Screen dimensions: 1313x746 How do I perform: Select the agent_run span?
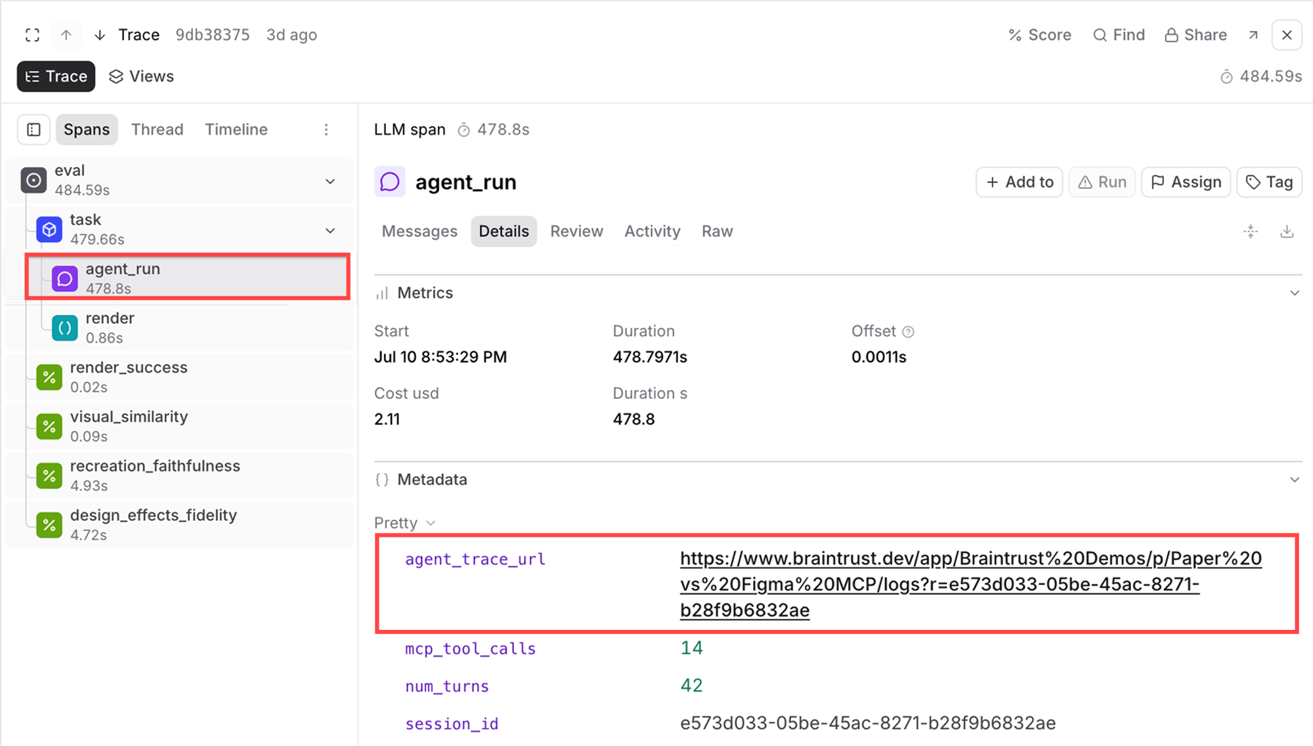[187, 278]
